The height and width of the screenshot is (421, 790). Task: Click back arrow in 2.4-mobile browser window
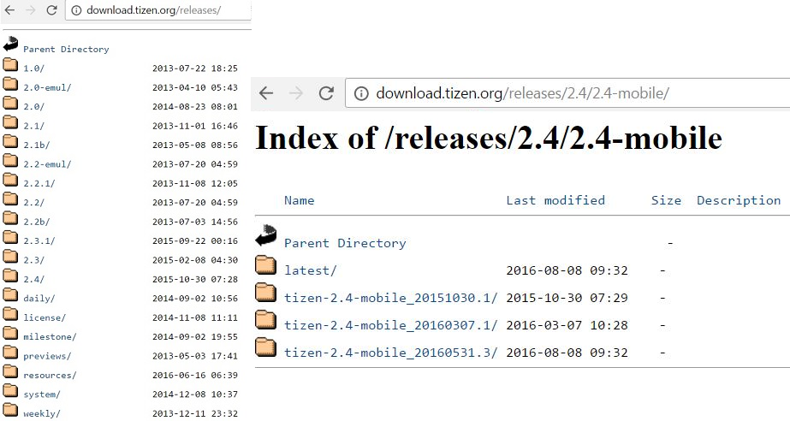[x=266, y=93]
